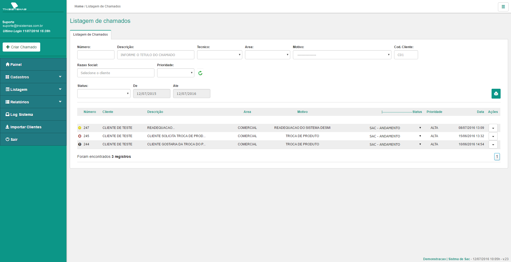Expand the Prioridade filter dropdown
The image size is (511, 262).
[175, 73]
